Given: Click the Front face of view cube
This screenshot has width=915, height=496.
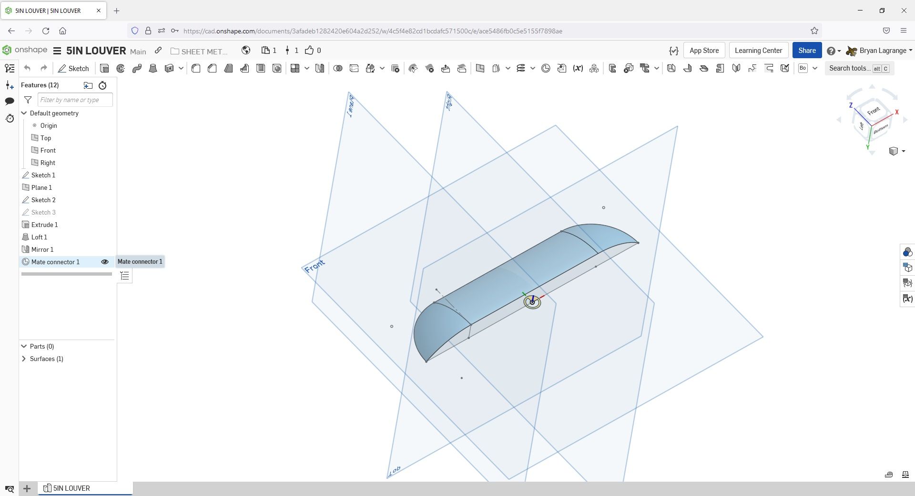Looking at the screenshot, I should (x=874, y=111).
